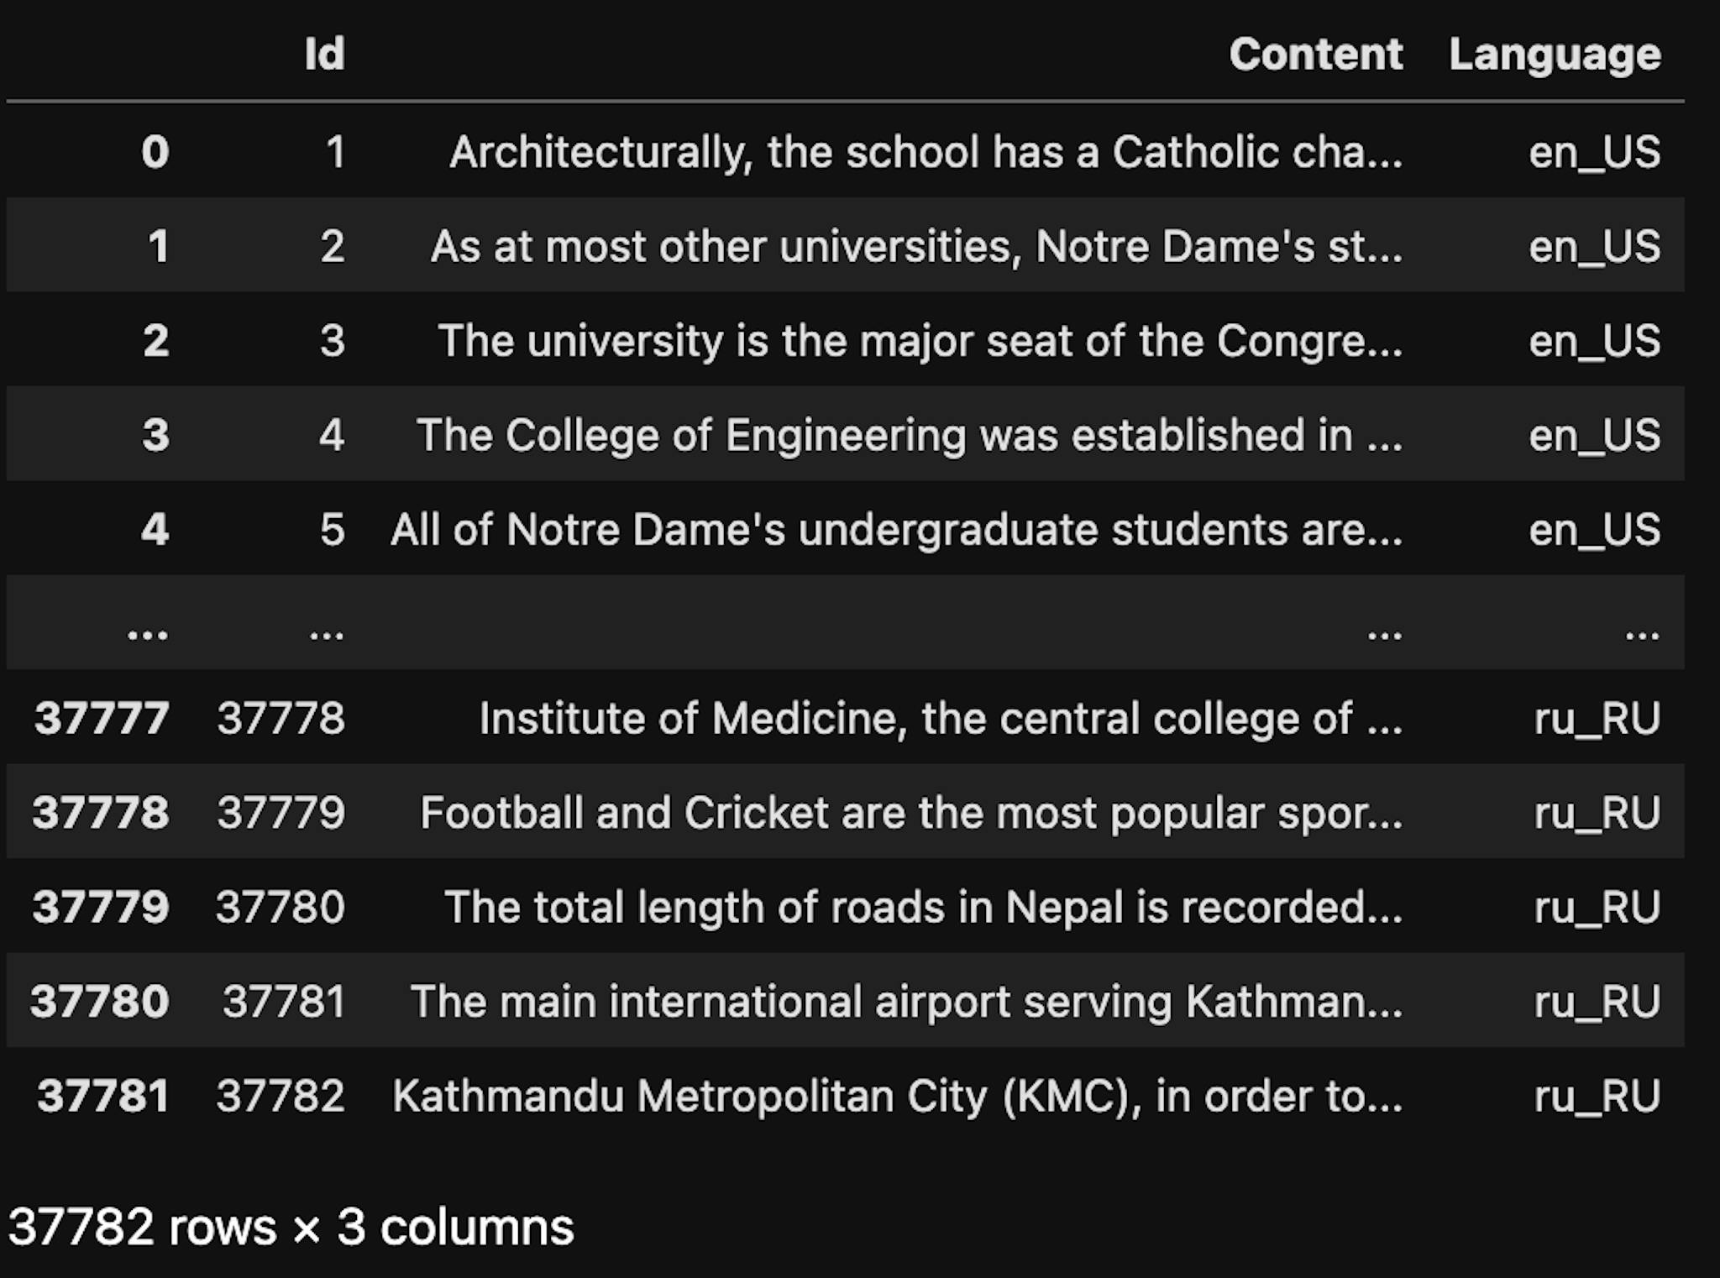Click the Language column header
This screenshot has width=1720, height=1278.
click(1555, 55)
